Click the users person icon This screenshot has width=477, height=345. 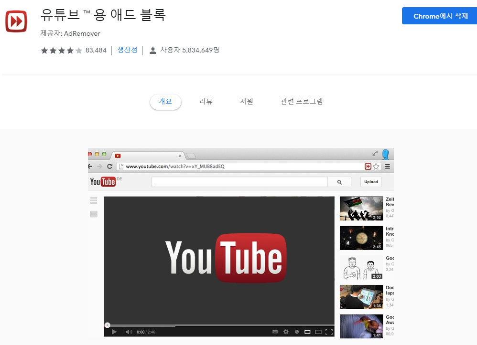(153, 51)
